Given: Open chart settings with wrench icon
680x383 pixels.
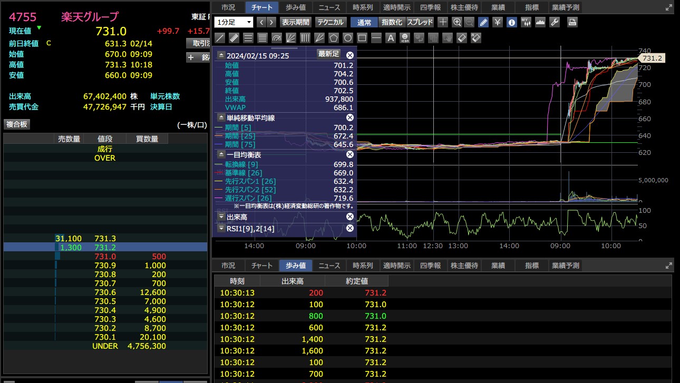Looking at the screenshot, I should click(555, 22).
